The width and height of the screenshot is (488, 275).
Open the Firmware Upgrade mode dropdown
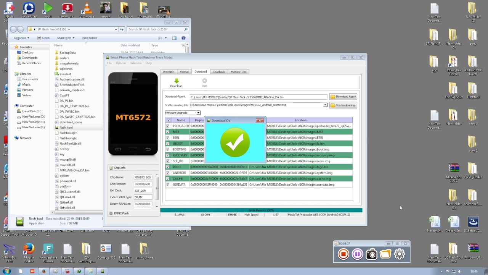tap(198, 113)
